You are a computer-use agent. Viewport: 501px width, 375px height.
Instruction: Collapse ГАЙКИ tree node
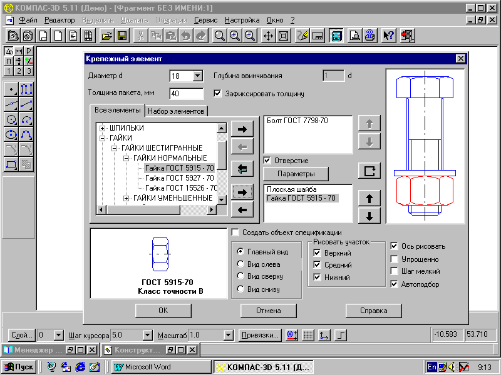click(x=102, y=138)
